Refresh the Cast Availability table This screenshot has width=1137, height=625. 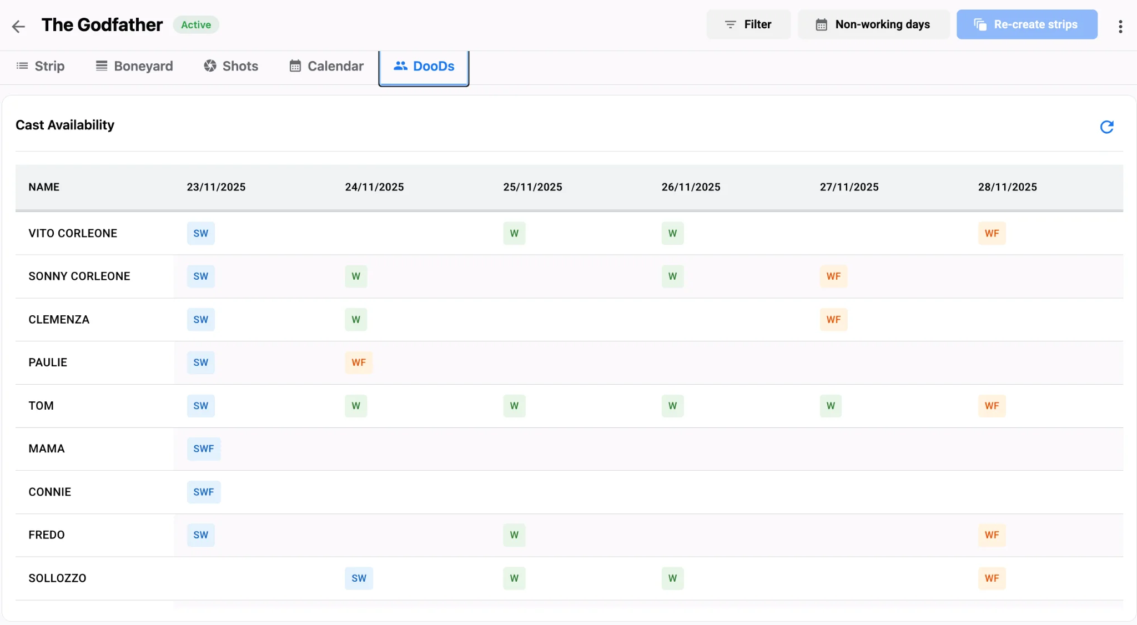[1106, 127]
